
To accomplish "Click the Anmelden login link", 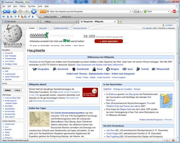I will pos(169,25).
